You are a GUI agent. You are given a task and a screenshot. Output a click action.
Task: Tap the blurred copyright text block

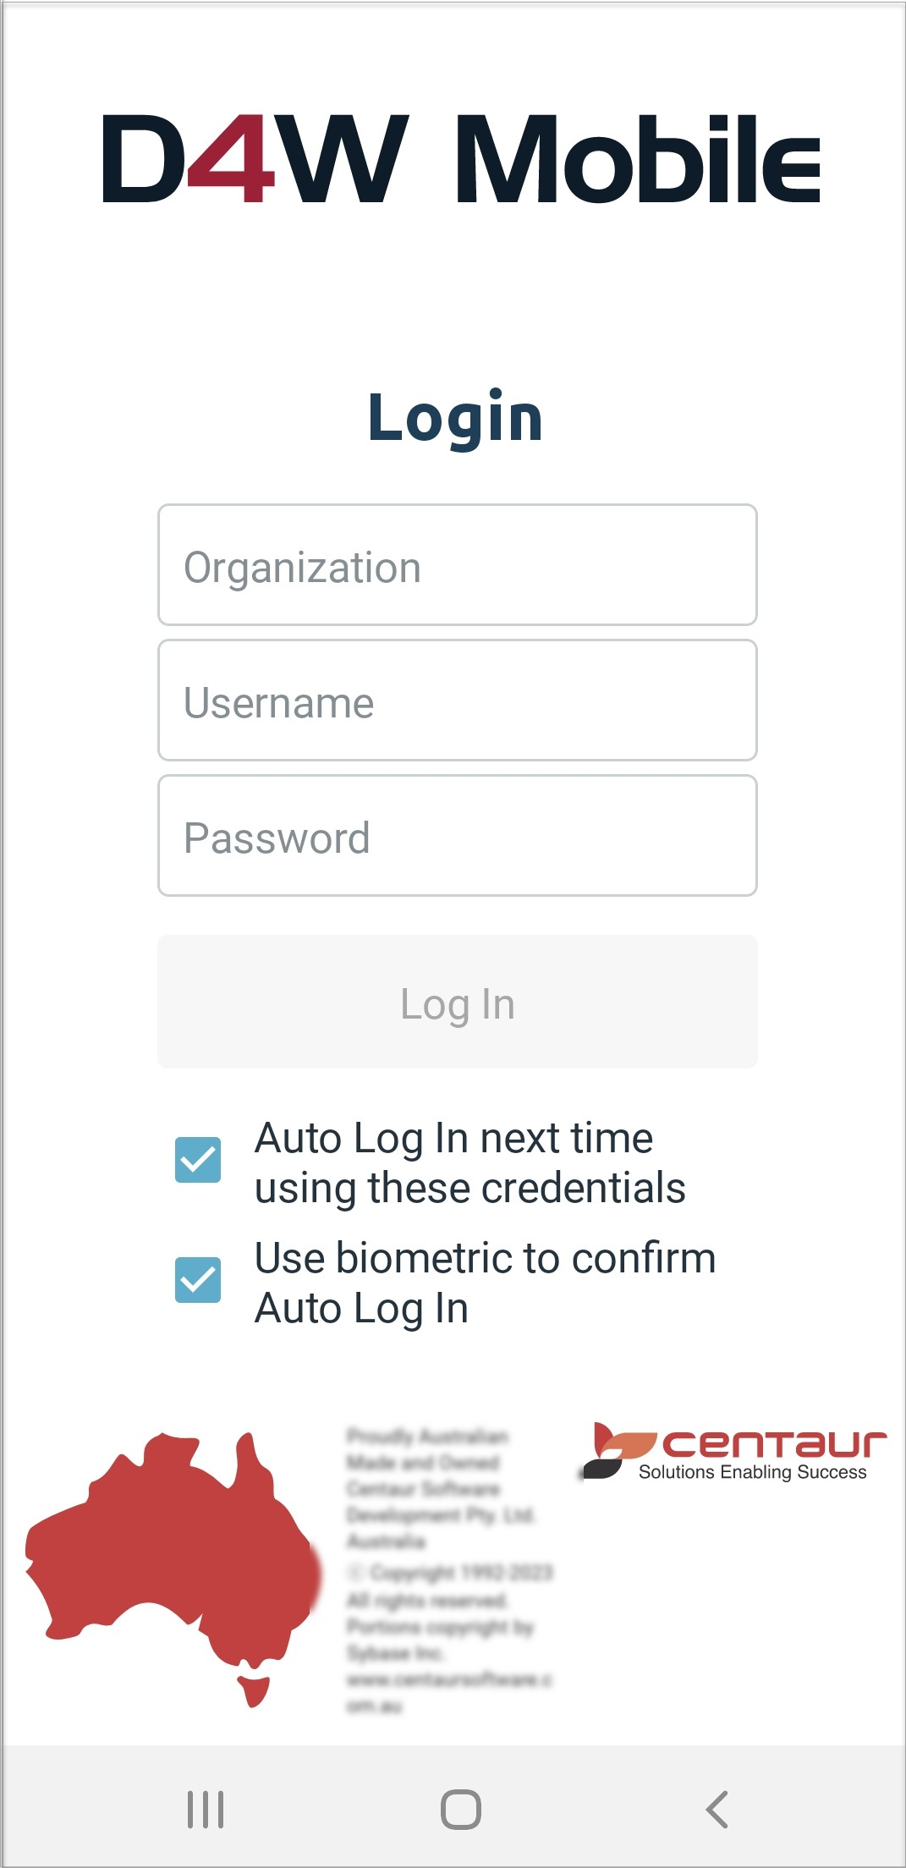coord(449,1570)
